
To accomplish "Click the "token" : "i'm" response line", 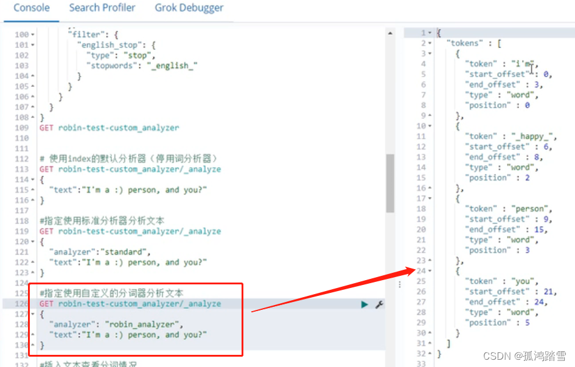I will (501, 64).
